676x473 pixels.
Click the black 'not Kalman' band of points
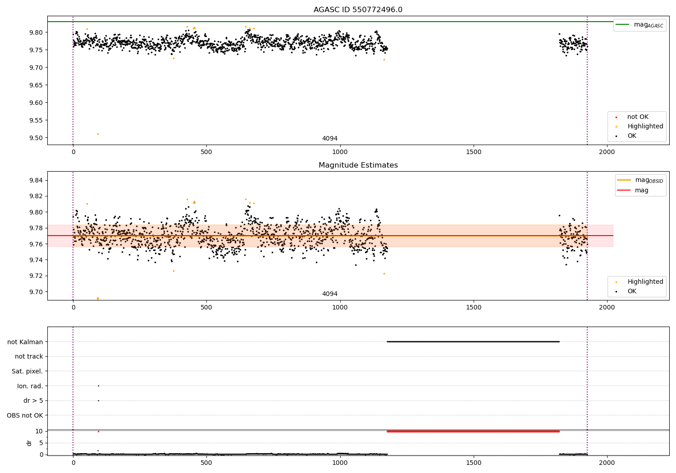[x=473, y=341]
